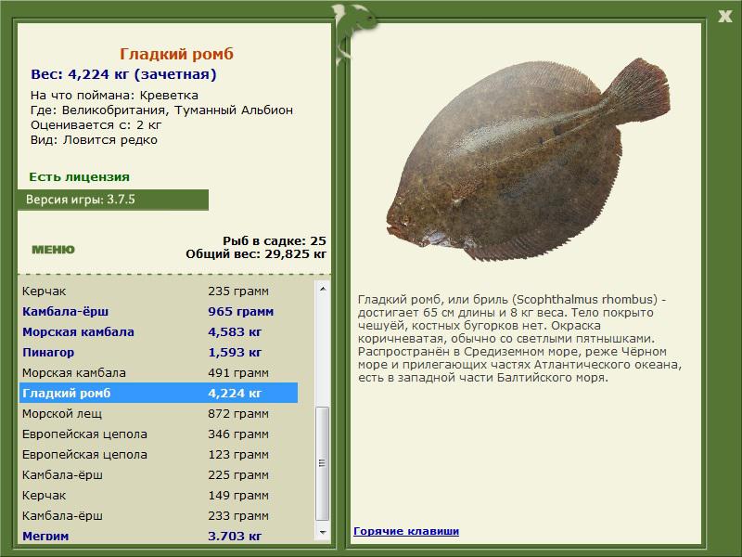This screenshot has height=557, width=742.
Task: Select the Морская камбала 4,583 кг row
Action: point(159,332)
